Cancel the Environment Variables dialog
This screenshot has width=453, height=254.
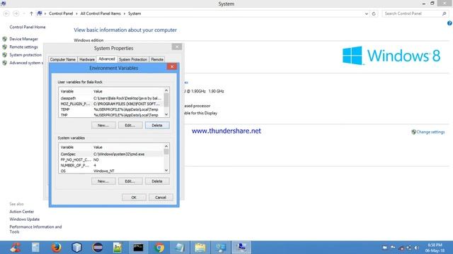[161, 198]
